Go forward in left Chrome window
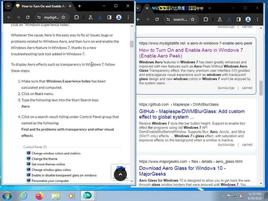This screenshot has width=268, height=201. tap(18, 17)
